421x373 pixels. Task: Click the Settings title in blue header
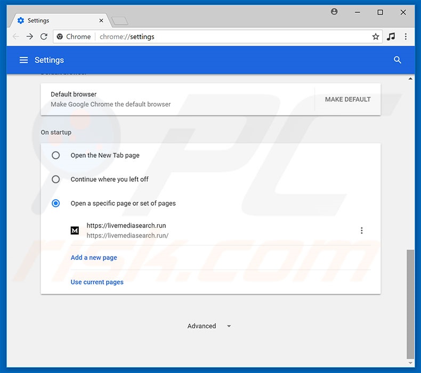[49, 60]
